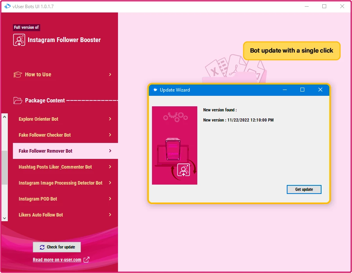
Task: Click the vUser app icon in title bar
Action: point(7,6)
